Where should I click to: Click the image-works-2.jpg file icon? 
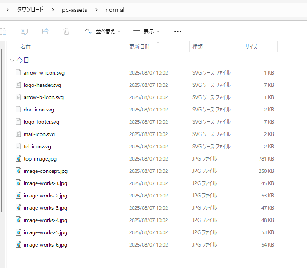18,196
